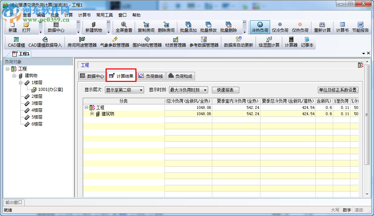This screenshot has width=374, height=216.
Task: Collapse 工程 row in results table
Action: [86, 107]
